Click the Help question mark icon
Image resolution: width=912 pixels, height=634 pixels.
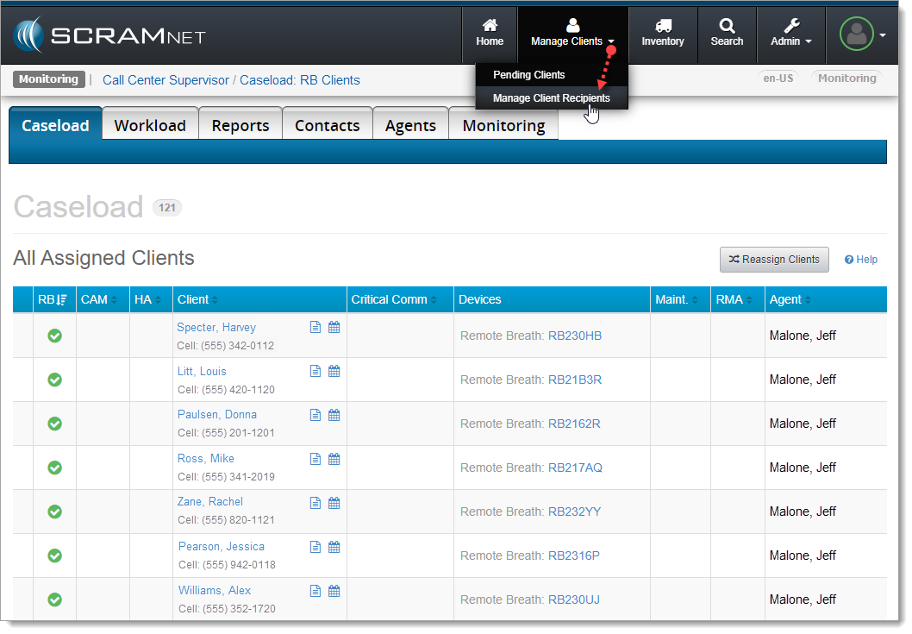pyautogui.click(x=849, y=260)
